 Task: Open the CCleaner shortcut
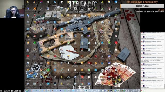click(x=35, y=37)
